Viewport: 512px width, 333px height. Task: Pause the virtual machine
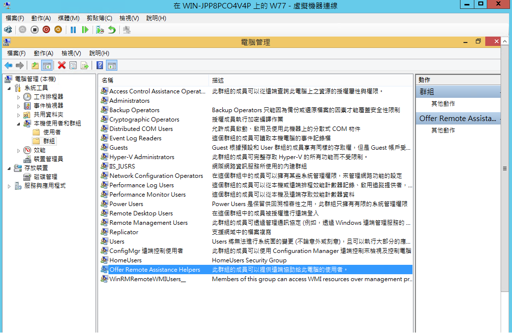click(x=73, y=30)
